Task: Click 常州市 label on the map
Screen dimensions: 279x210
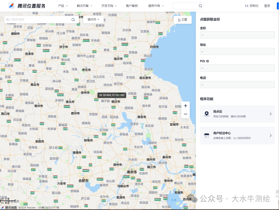Action: coord(168,181)
